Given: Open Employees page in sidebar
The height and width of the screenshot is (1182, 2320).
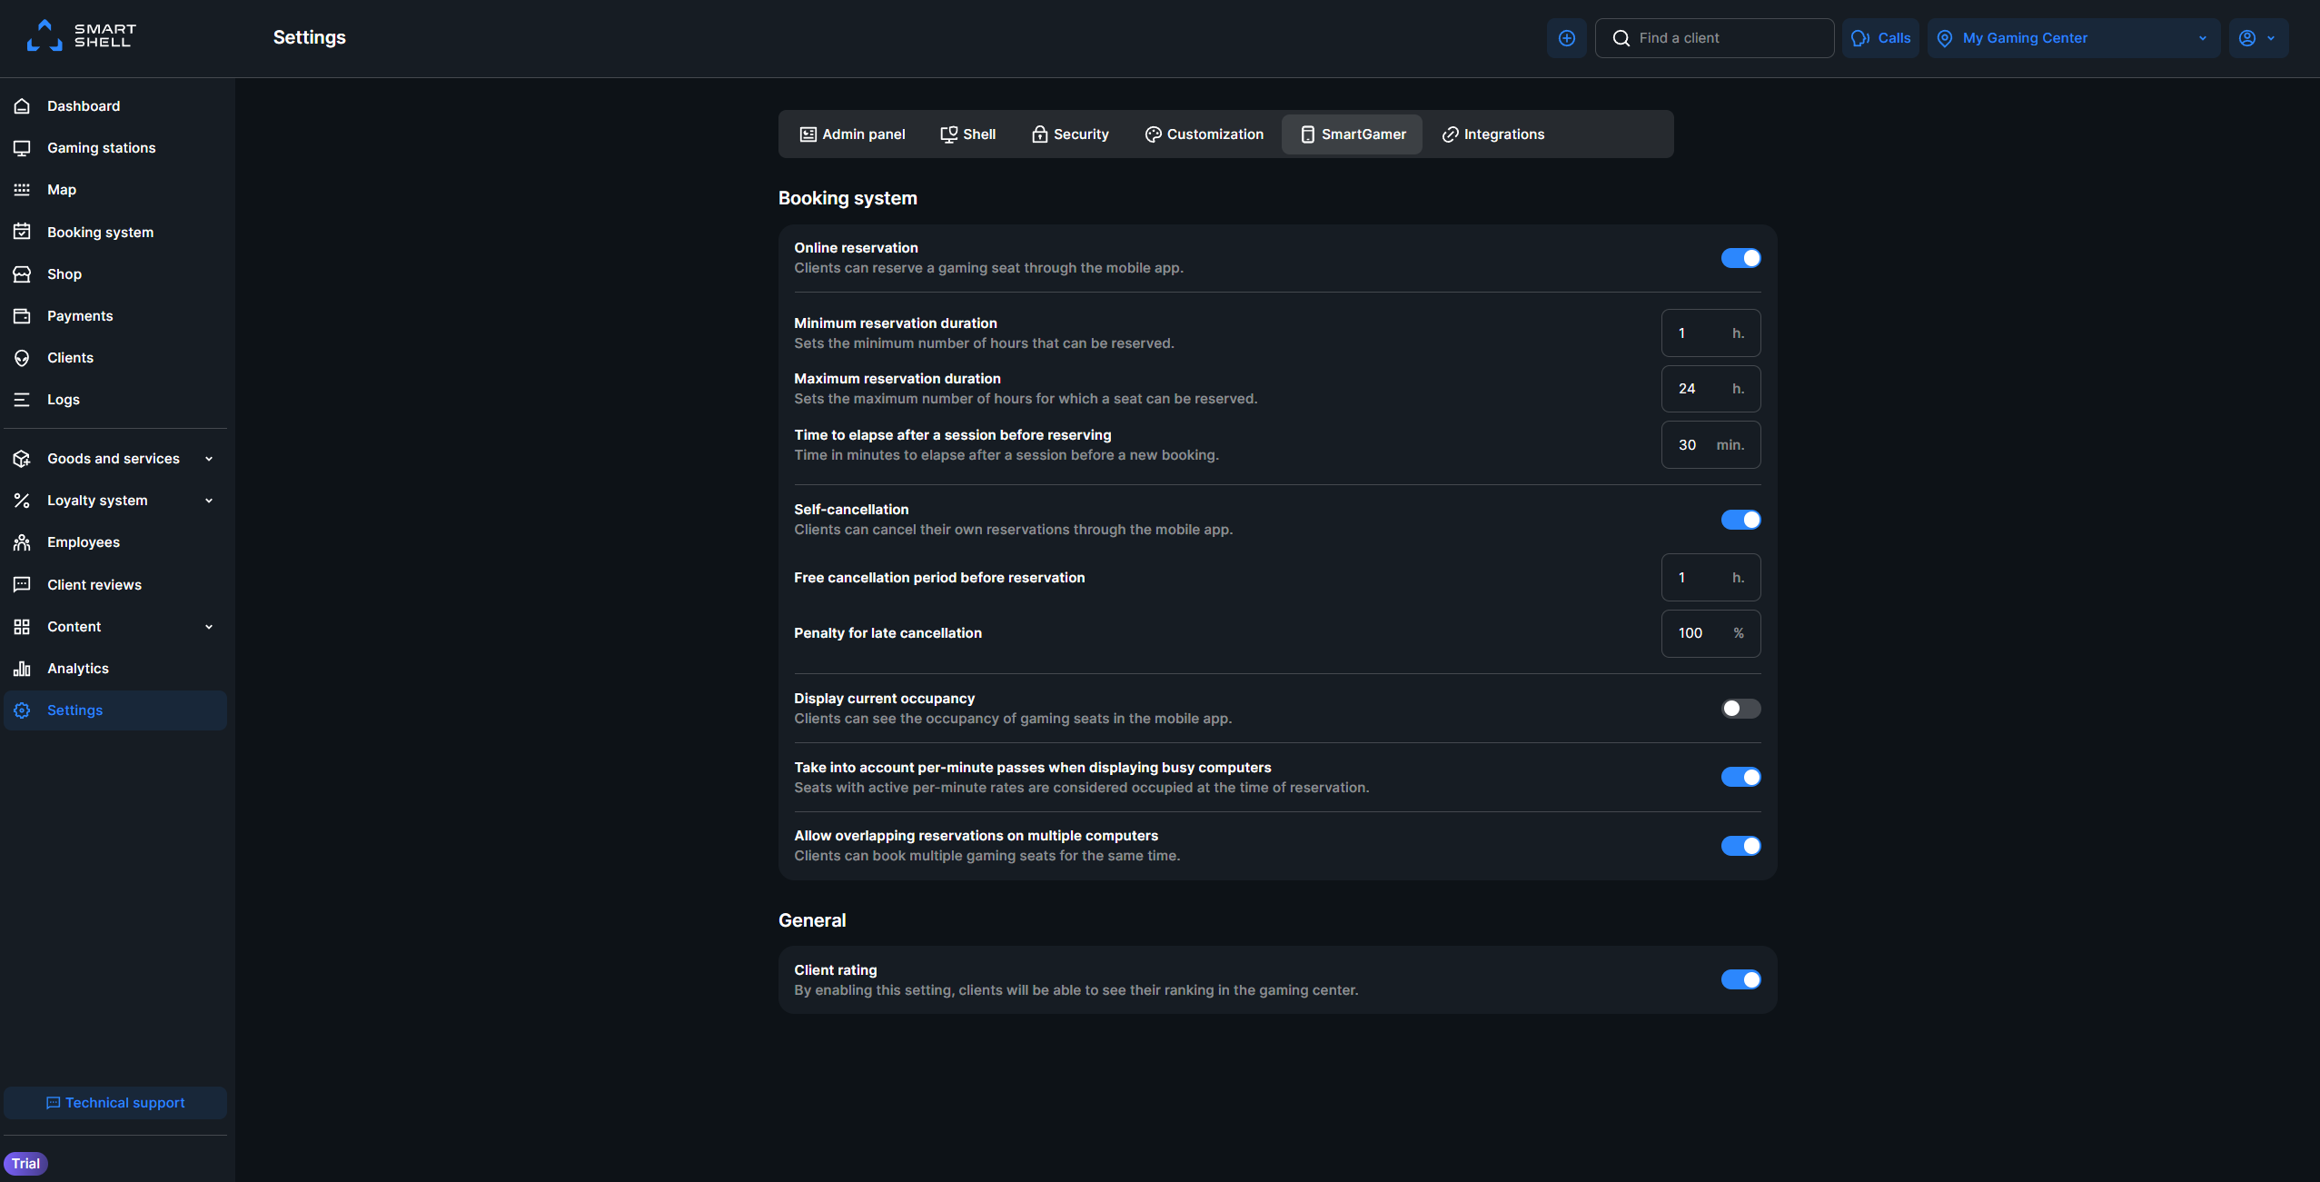Looking at the screenshot, I should pos(115,542).
